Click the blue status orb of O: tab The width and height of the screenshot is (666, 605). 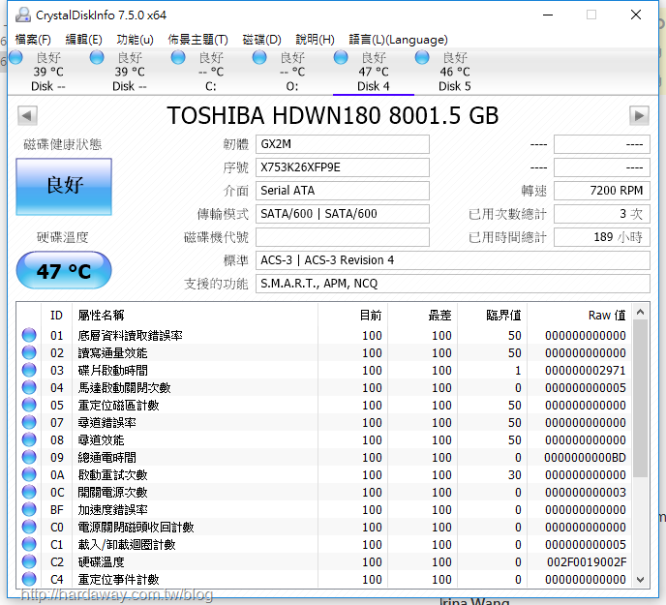click(259, 57)
